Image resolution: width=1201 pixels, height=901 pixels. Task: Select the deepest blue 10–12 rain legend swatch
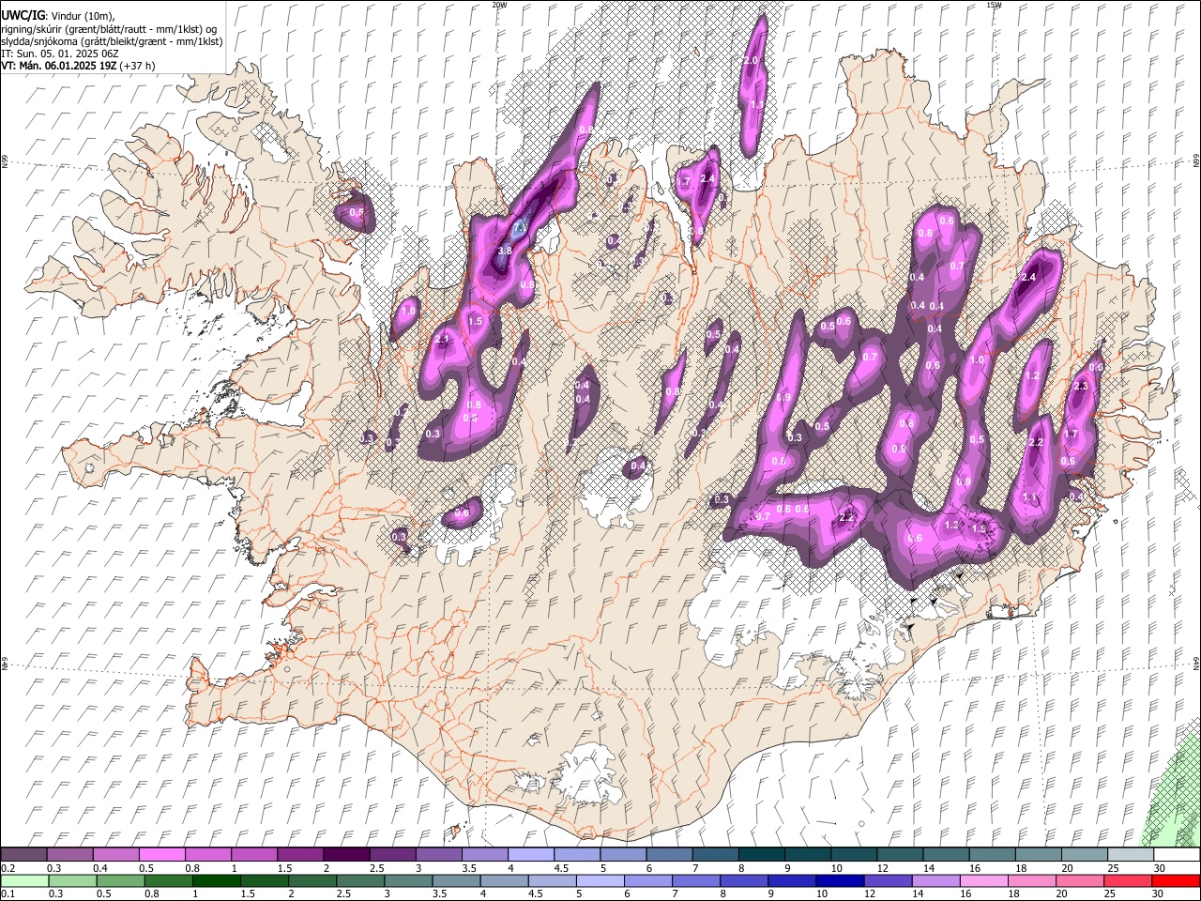[x=840, y=880]
